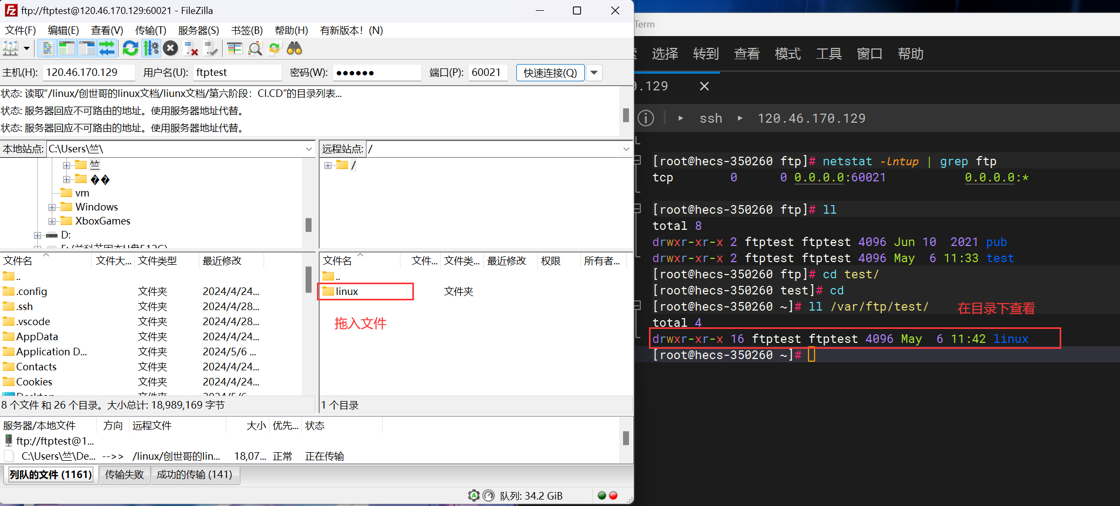This screenshot has height=506, width=1120.
Task: Click speed limit indicator icon
Action: pyautogui.click(x=489, y=495)
